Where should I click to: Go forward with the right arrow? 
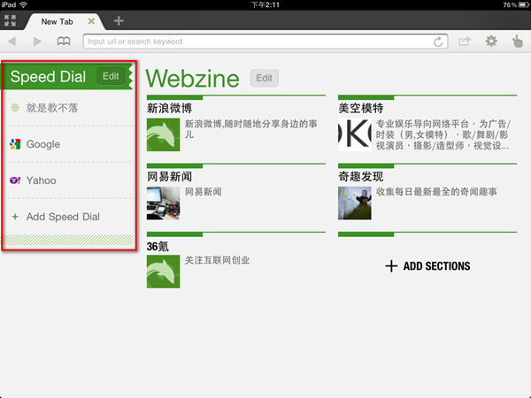point(37,42)
